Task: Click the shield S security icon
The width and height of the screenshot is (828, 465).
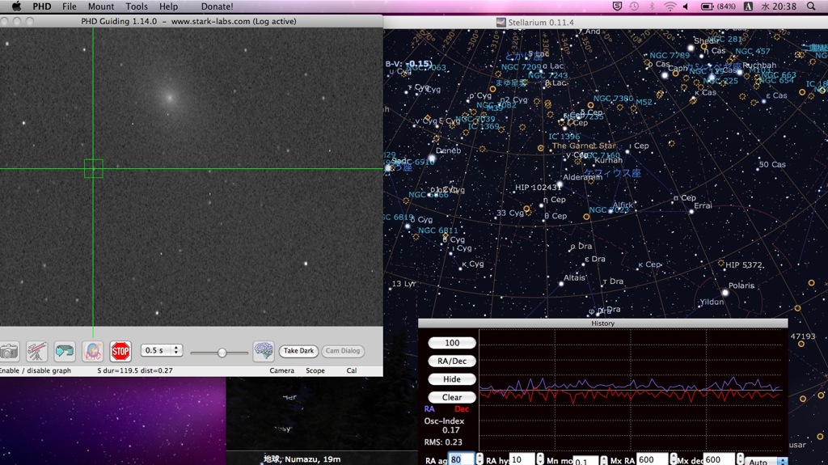Action: 617,6
